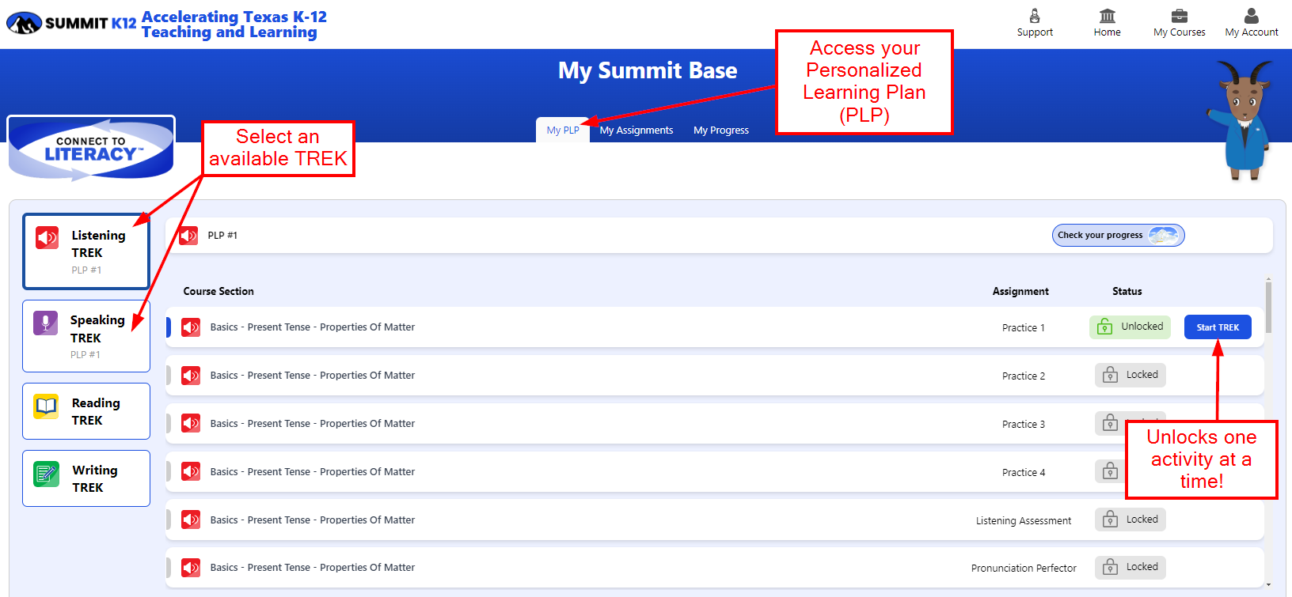Click the course section text in Practice 2 row
This screenshot has height=597, width=1292.
pyautogui.click(x=313, y=376)
